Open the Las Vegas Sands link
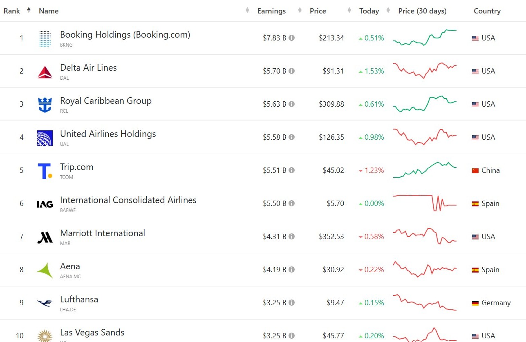This screenshot has height=342, width=526. (x=92, y=333)
